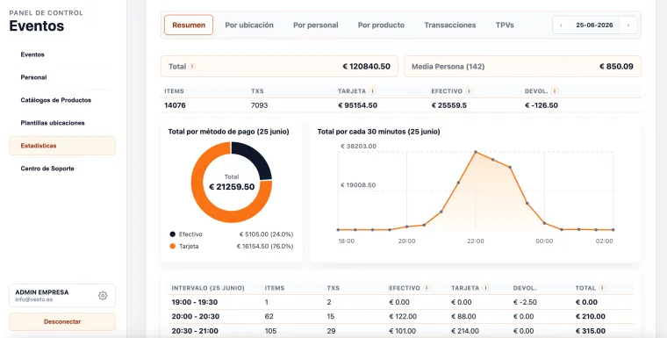Image resolution: width=667 pixels, height=338 pixels.
Task: Switch to the Por personal tab
Action: pos(316,25)
